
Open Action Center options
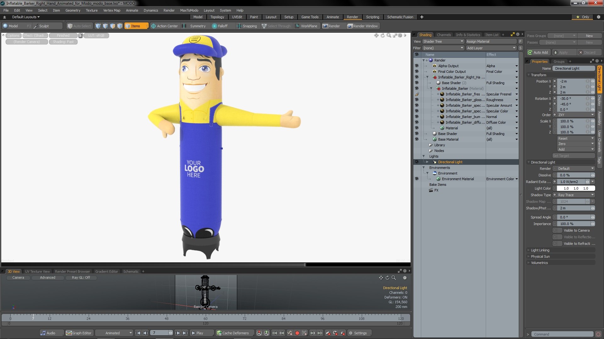click(165, 26)
